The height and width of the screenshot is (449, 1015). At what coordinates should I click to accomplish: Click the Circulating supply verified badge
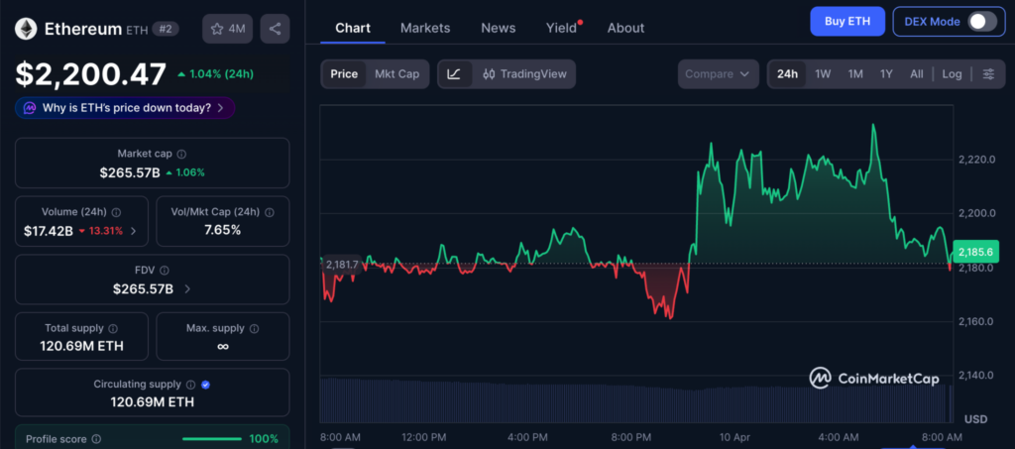coord(204,384)
